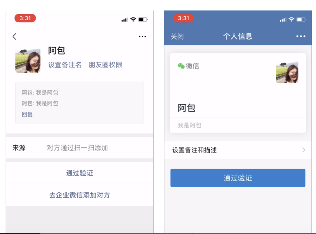The height and width of the screenshot is (234, 316).
Task: Tap white 通过验证 button on left screen
Action: coord(80,173)
